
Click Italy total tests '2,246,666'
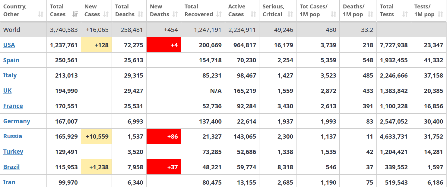point(394,75)
